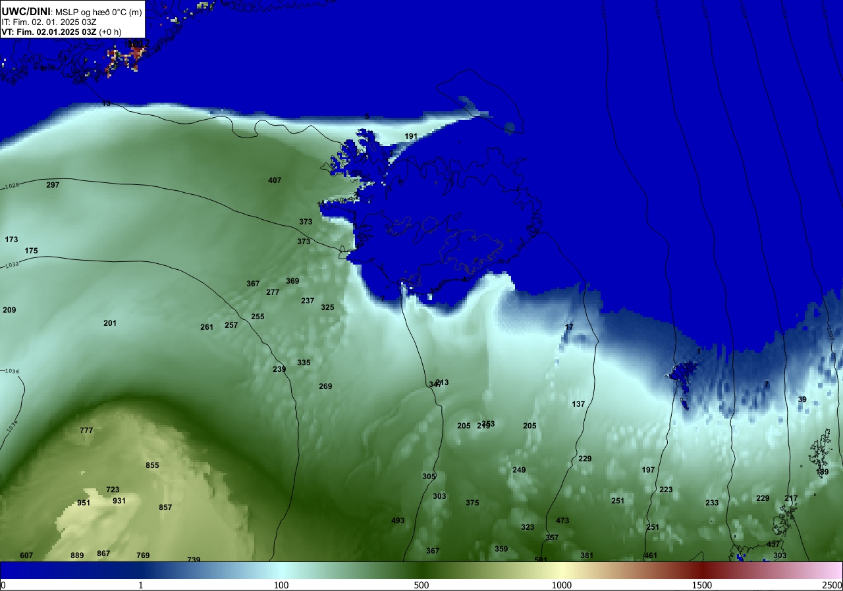Click the value 269 on the map

(x=325, y=386)
